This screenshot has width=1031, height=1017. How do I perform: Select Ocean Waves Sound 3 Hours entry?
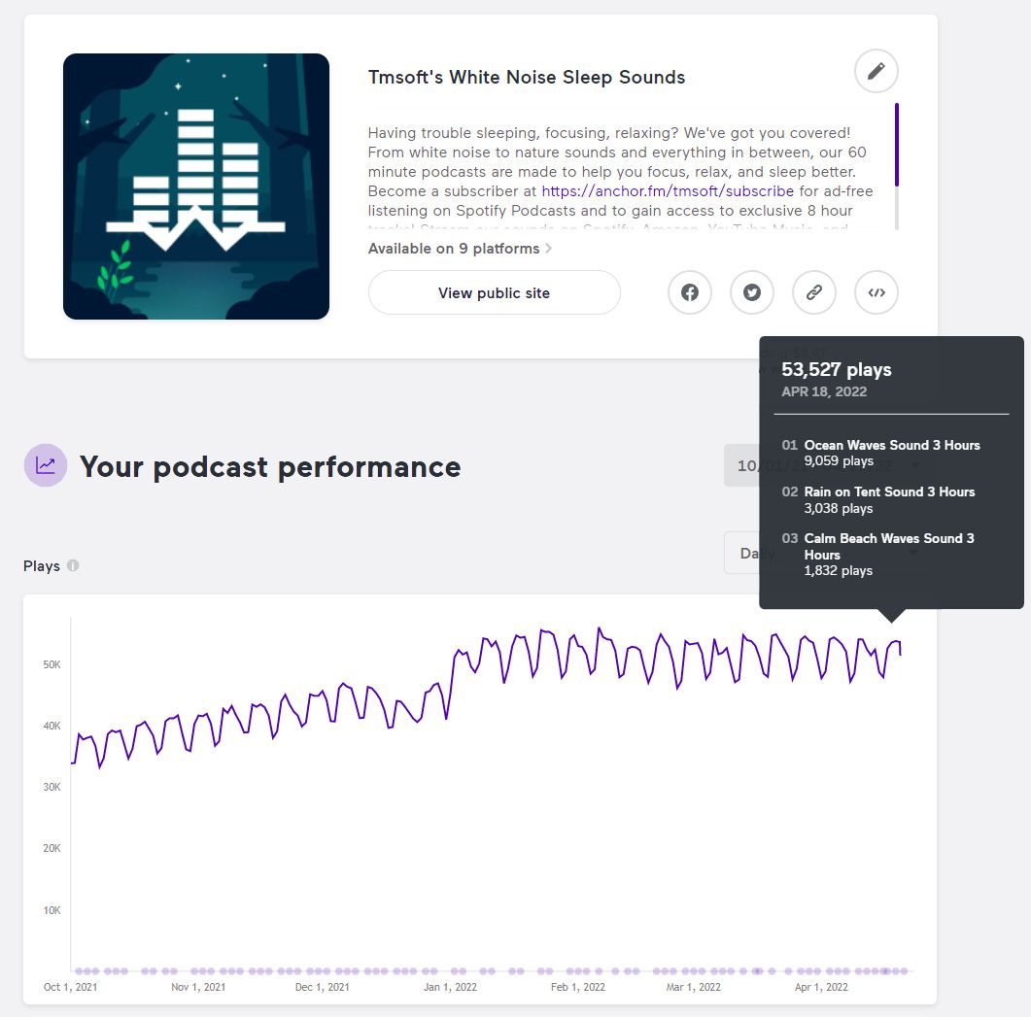click(x=880, y=453)
